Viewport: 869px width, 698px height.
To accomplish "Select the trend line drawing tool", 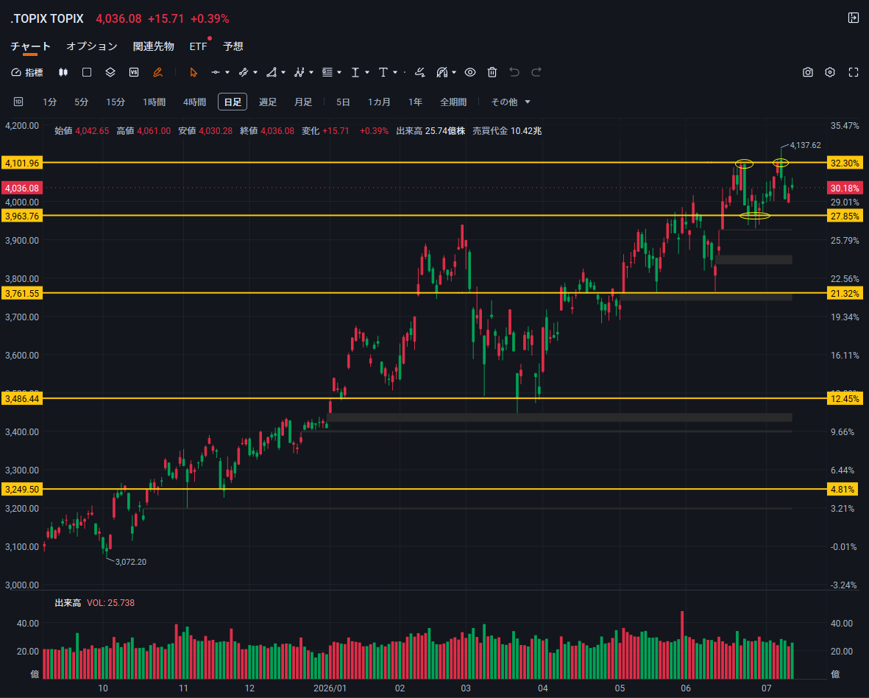I will tap(244, 73).
